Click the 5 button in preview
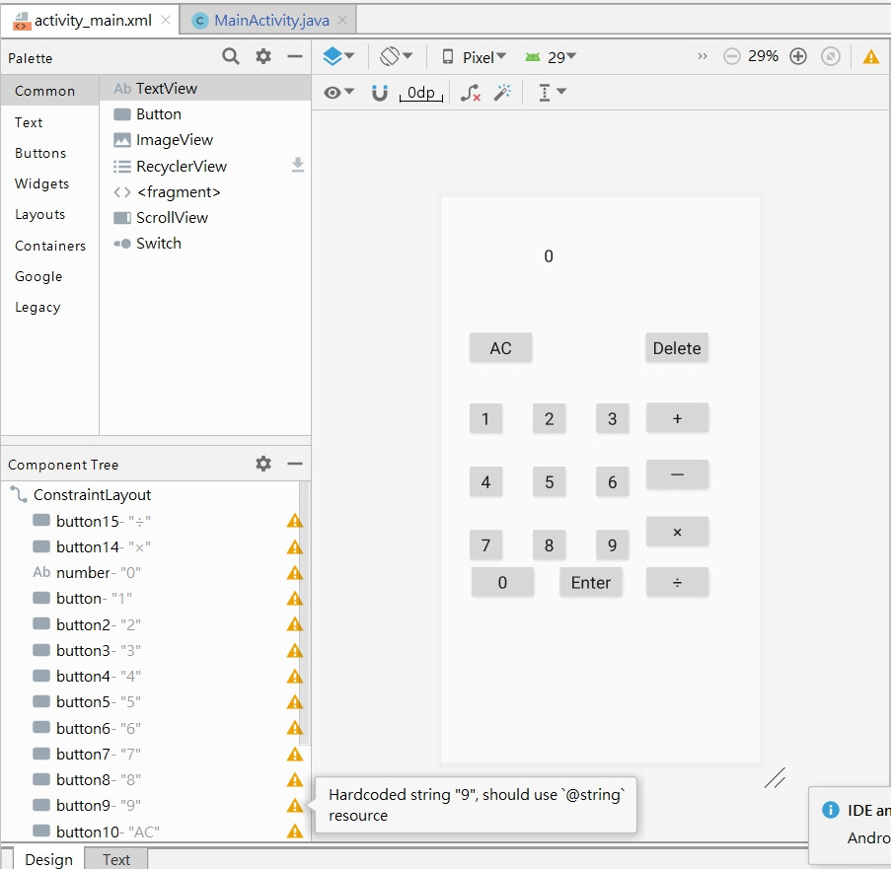891x869 pixels. tap(549, 481)
